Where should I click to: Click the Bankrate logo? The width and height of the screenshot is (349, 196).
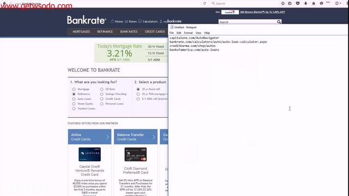(x=86, y=20)
